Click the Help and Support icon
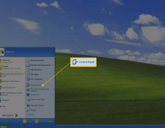The image size is (165, 128). (28, 105)
